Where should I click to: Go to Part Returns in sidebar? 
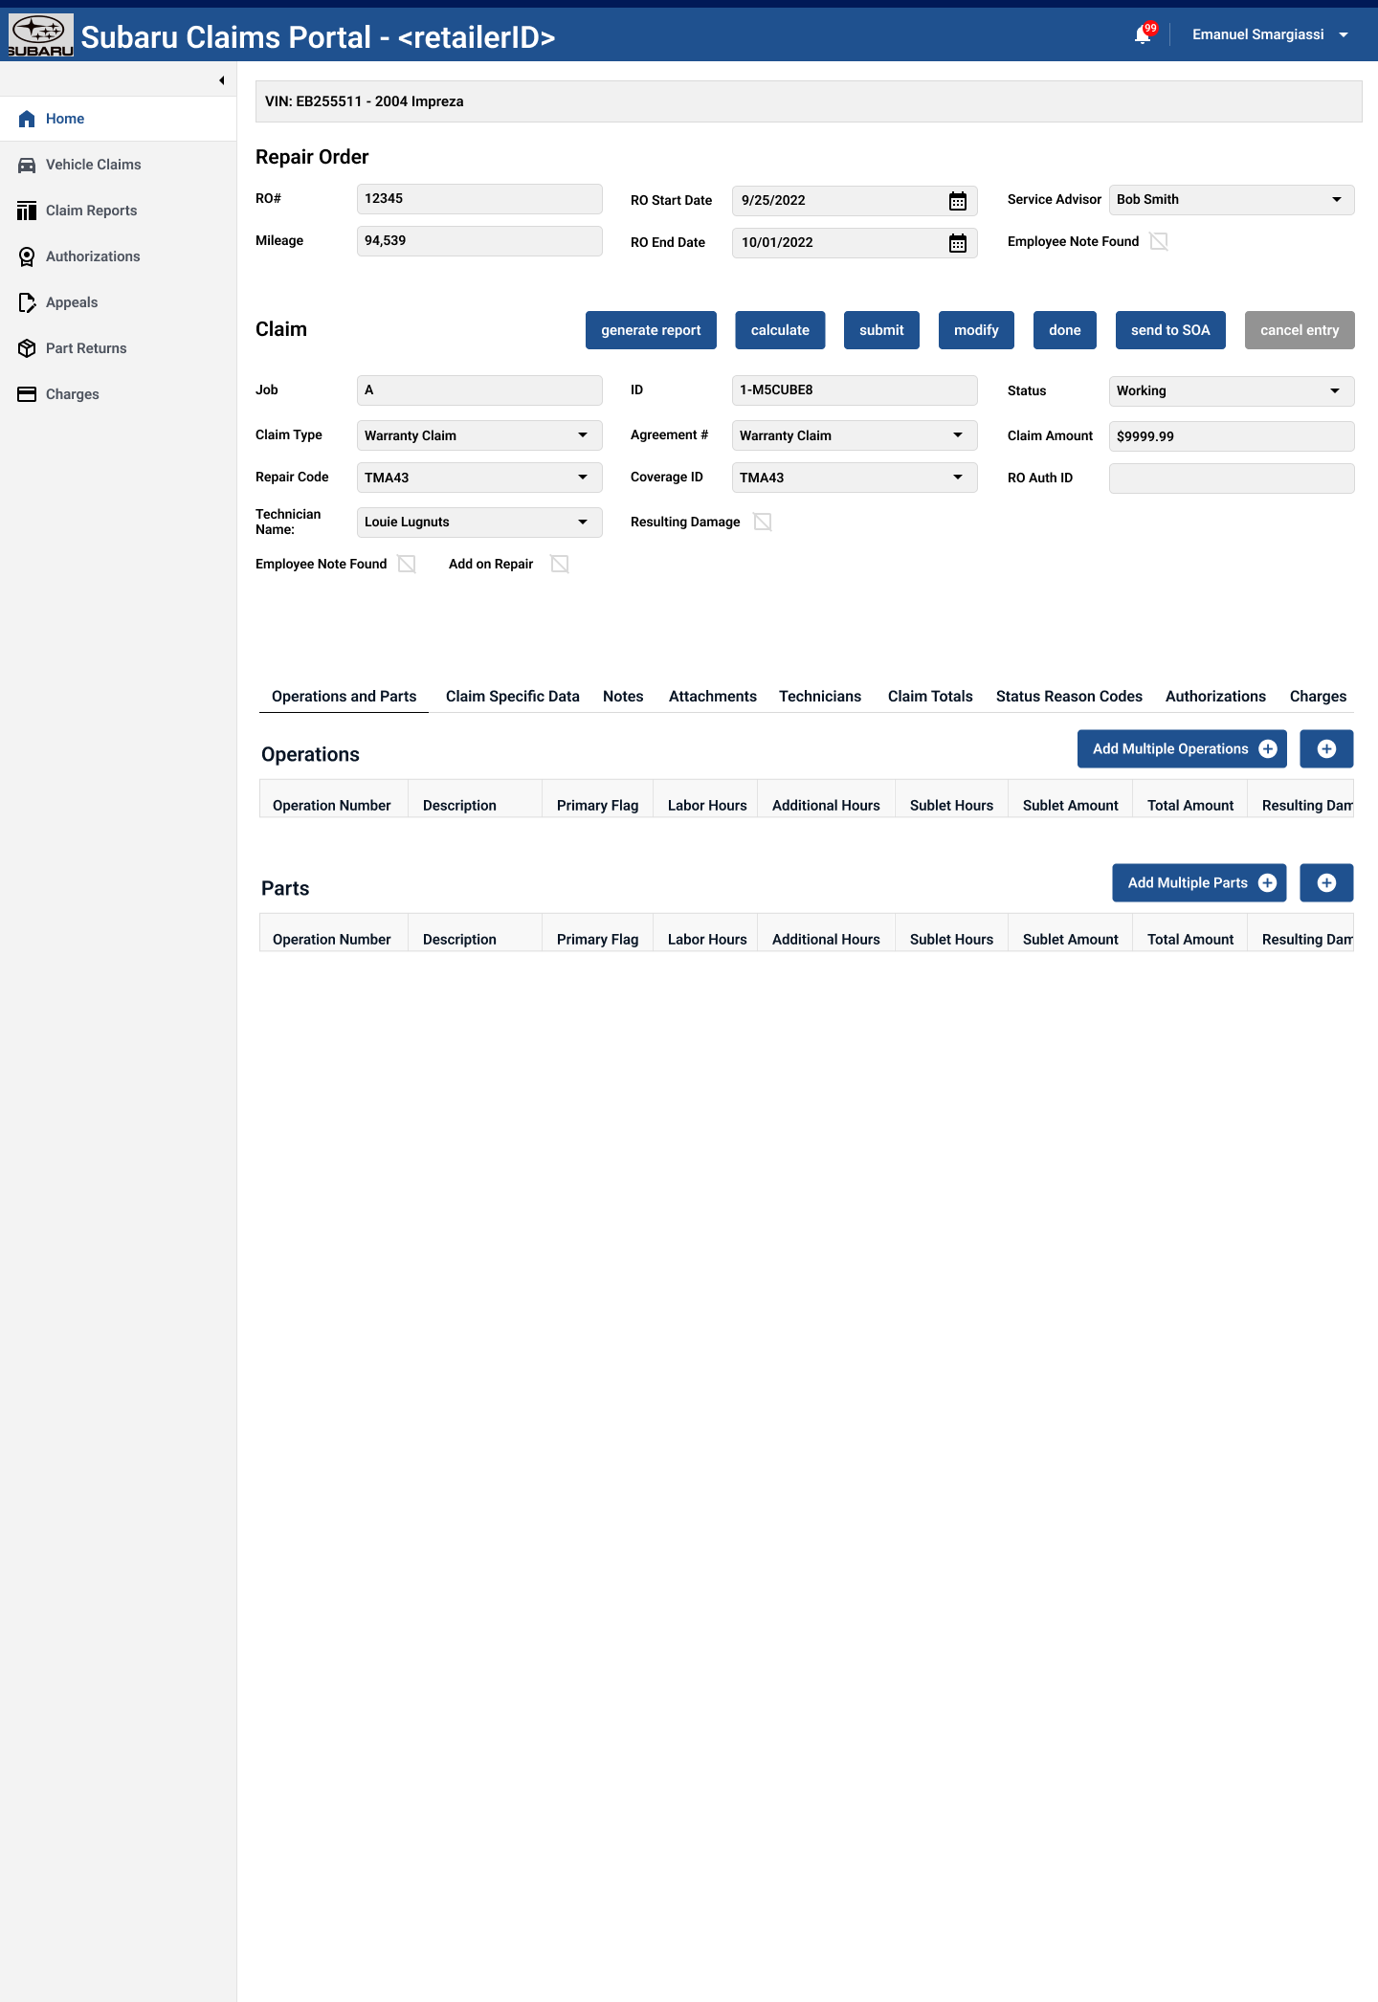point(86,348)
